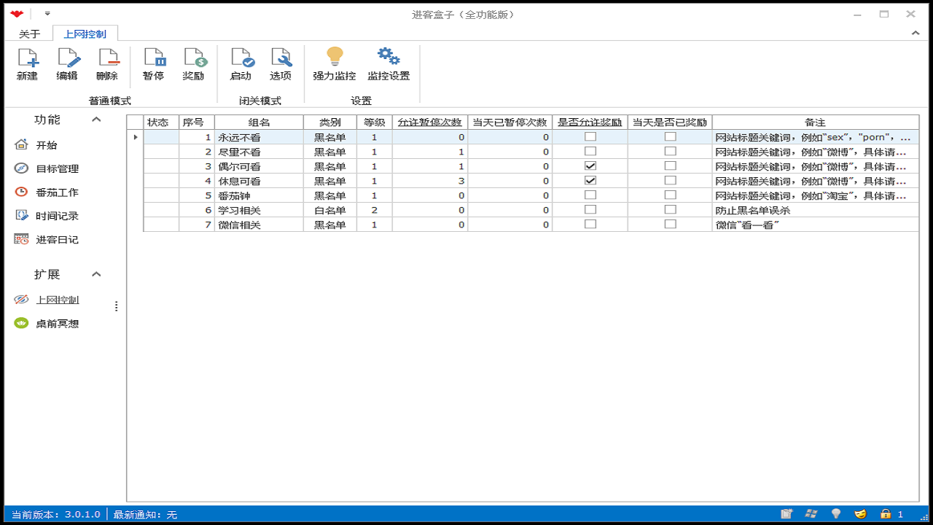
Task: Open the 奖励 (Reward) tool
Action: [194, 64]
